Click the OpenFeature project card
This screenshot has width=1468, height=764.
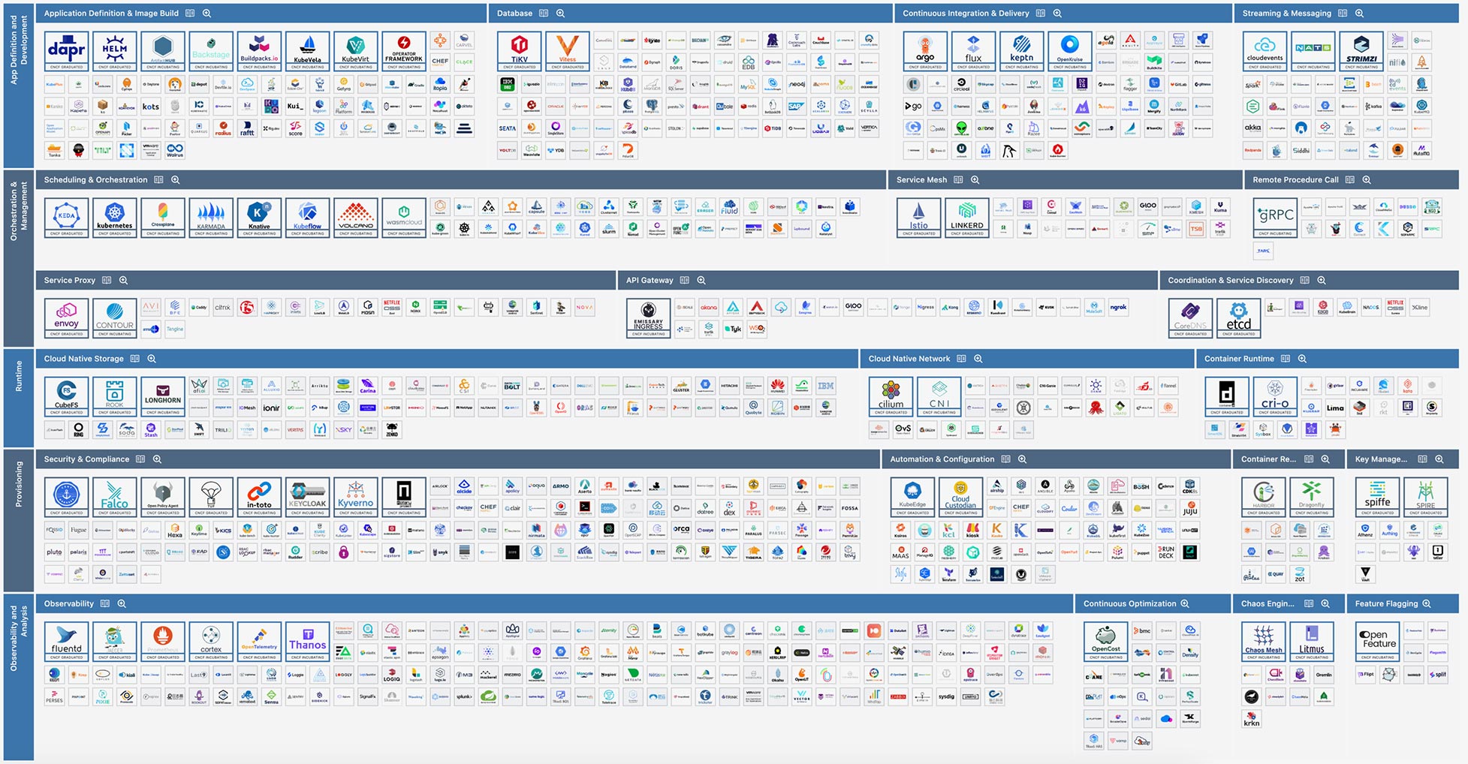point(1378,642)
